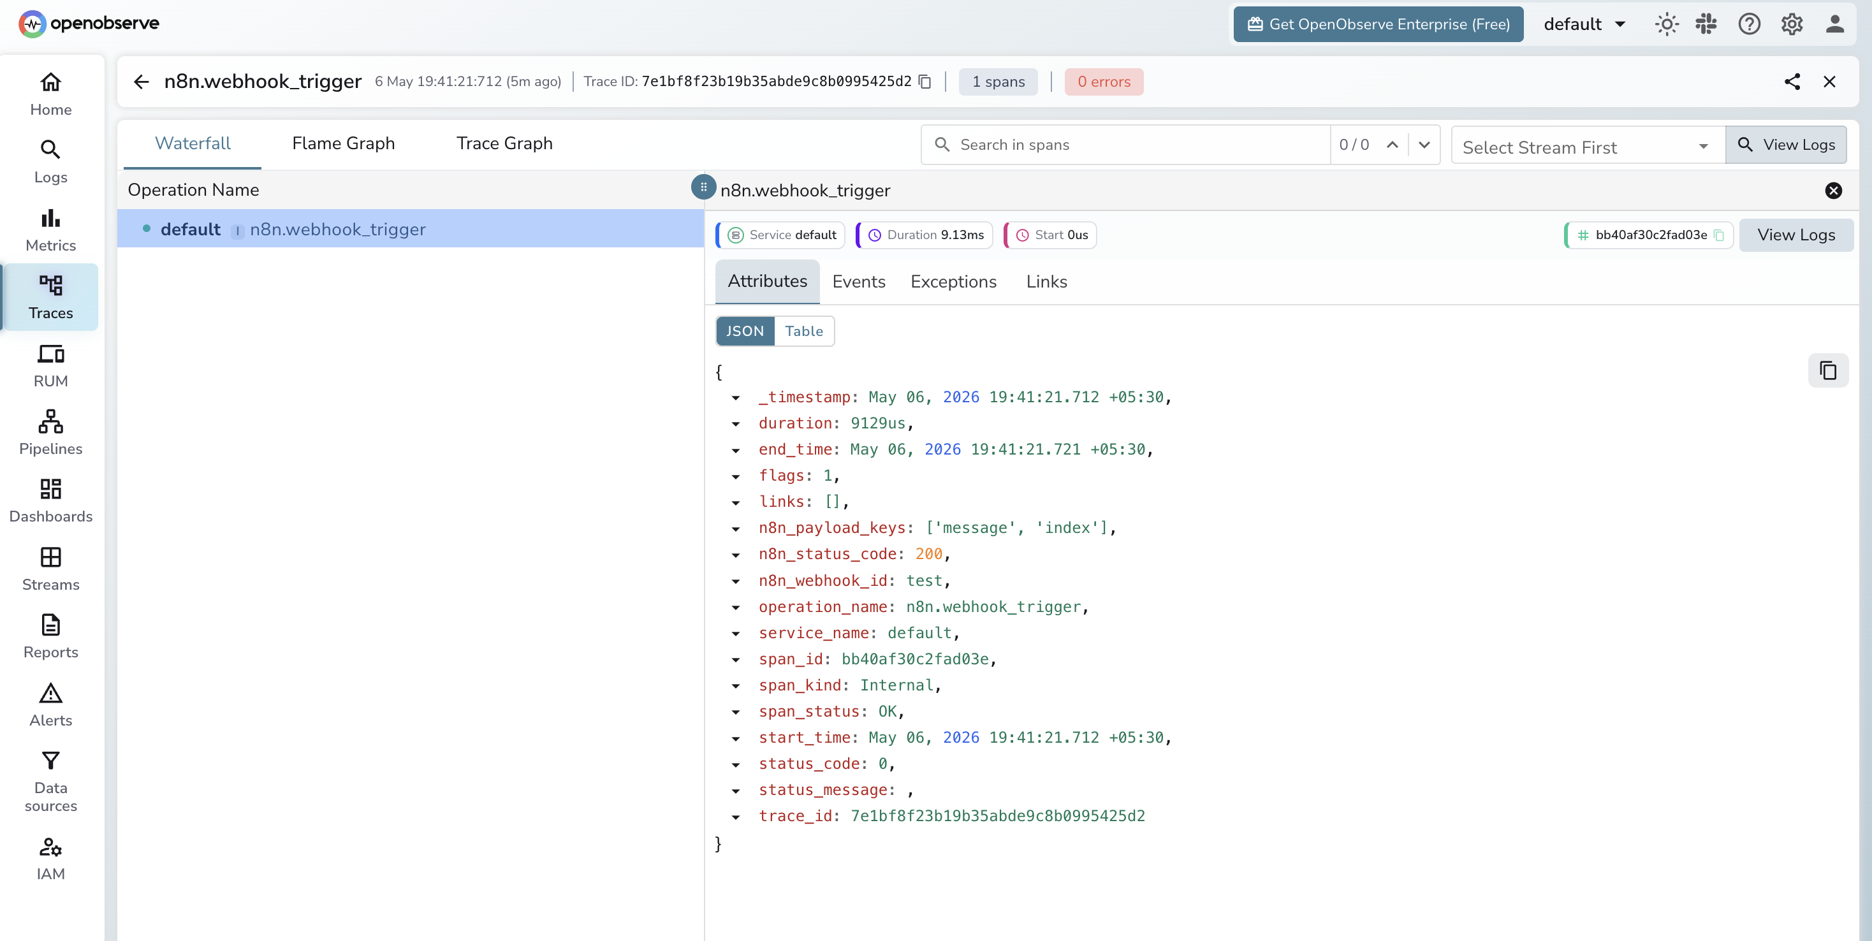Collapse the duration attribute arrow
The width and height of the screenshot is (1872, 941).
click(735, 425)
